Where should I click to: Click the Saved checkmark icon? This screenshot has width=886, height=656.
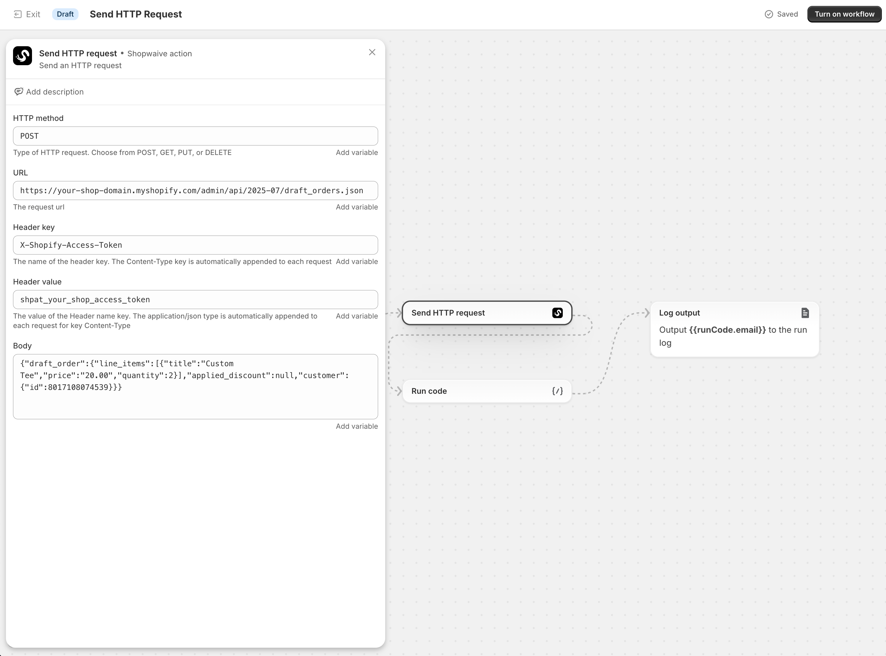tap(769, 14)
